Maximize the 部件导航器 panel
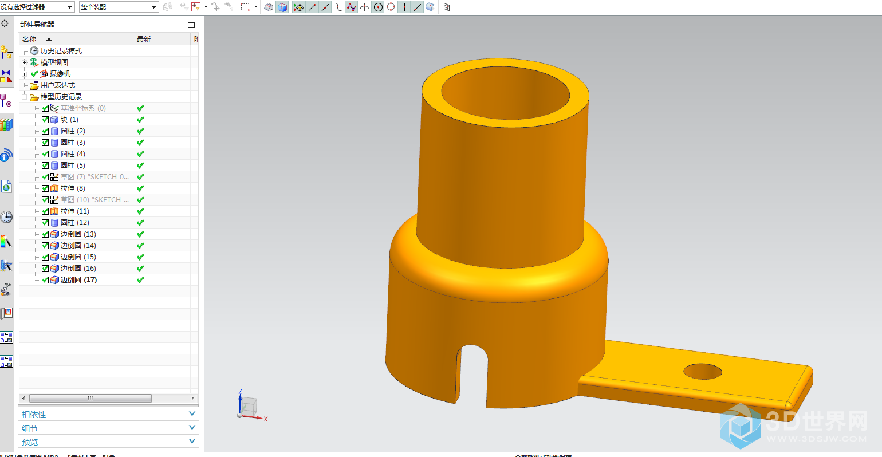 (191, 25)
